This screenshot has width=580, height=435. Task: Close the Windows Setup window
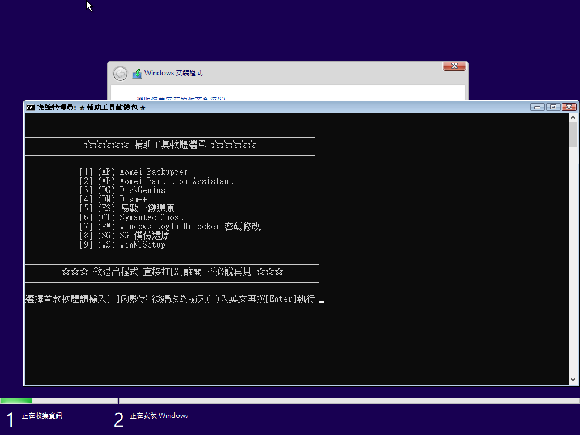(454, 66)
